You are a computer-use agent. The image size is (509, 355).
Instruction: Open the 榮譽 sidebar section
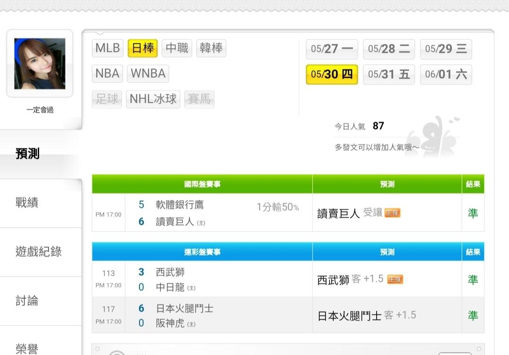click(41, 341)
